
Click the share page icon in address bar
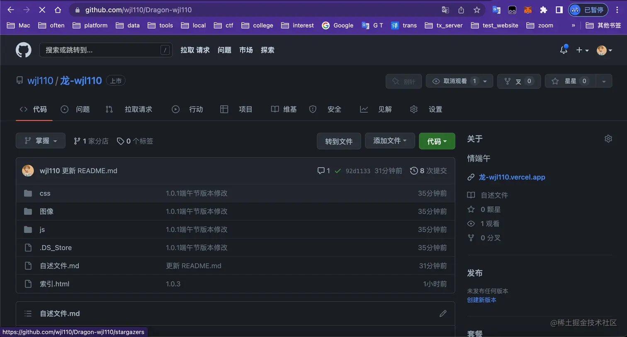461,10
